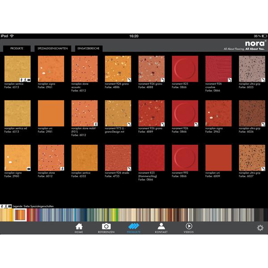Click property icon on ultra grip 6025

[x=263, y=80]
